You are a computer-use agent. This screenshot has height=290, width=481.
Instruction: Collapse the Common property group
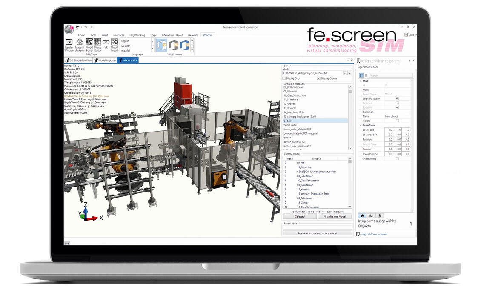click(x=361, y=112)
